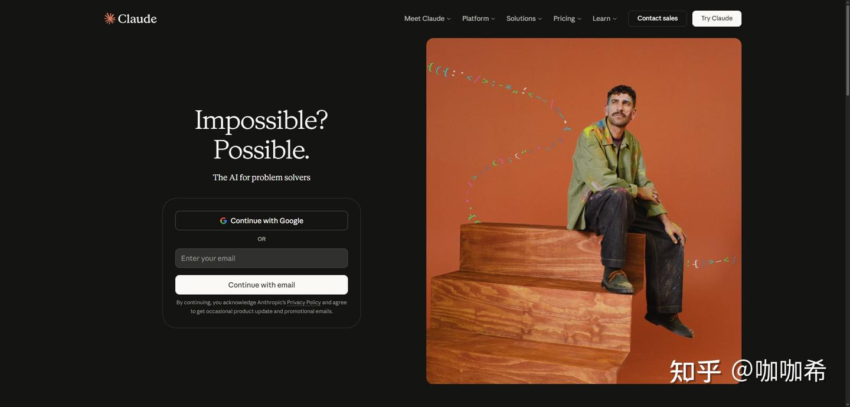This screenshot has height=407, width=850.
Task: Click the Claude starburst logo icon
Action: pos(110,18)
